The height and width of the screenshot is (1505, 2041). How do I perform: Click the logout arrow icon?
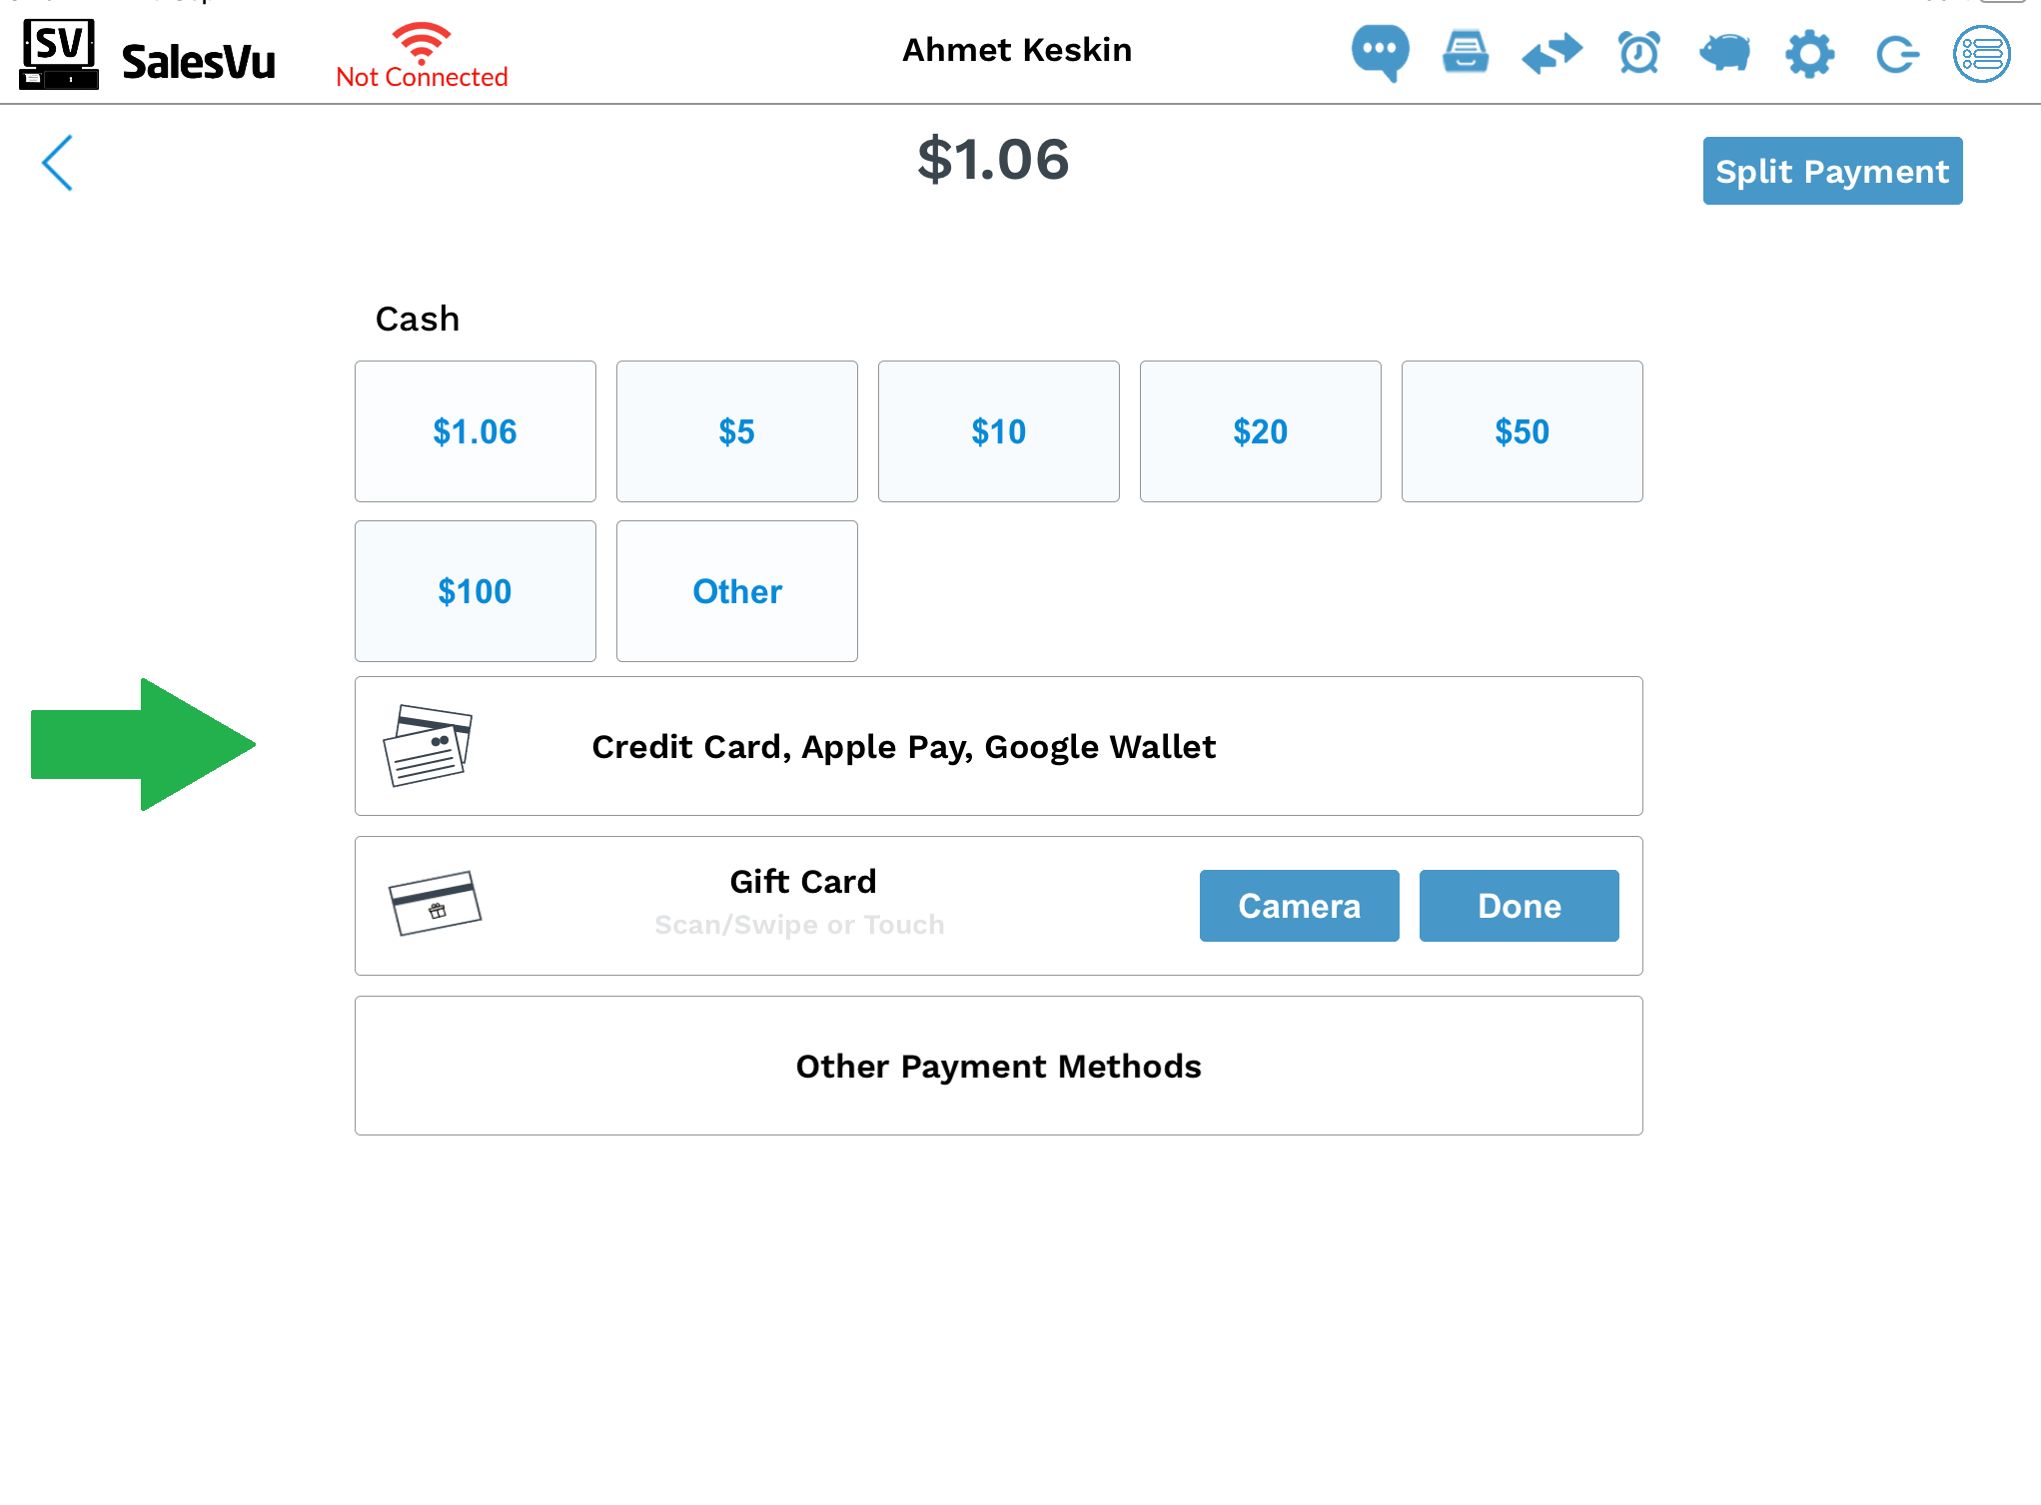[1896, 54]
